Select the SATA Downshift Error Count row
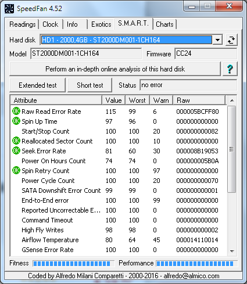This screenshot has height=284, width=247. pyautogui.click(x=119, y=190)
